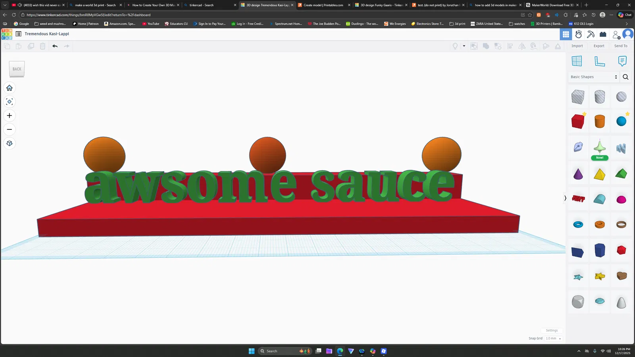Collapse the shapes panel with the chevron
635x357 pixels.
pyautogui.click(x=565, y=198)
